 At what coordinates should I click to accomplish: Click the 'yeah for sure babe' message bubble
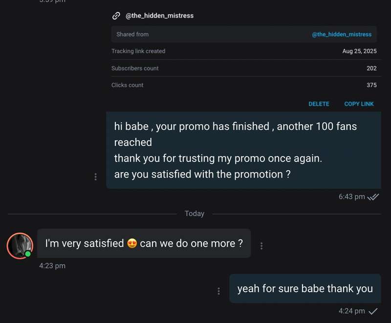(305, 289)
